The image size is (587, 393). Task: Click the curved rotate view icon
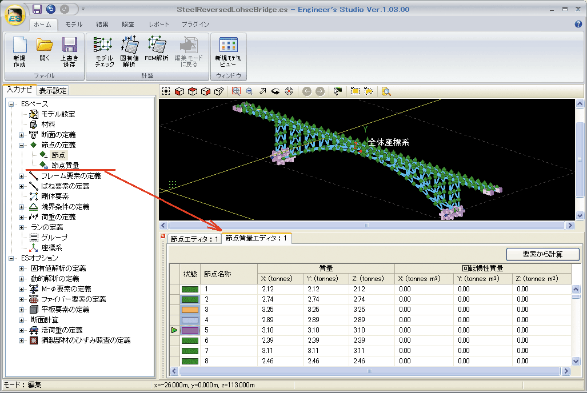click(x=275, y=91)
